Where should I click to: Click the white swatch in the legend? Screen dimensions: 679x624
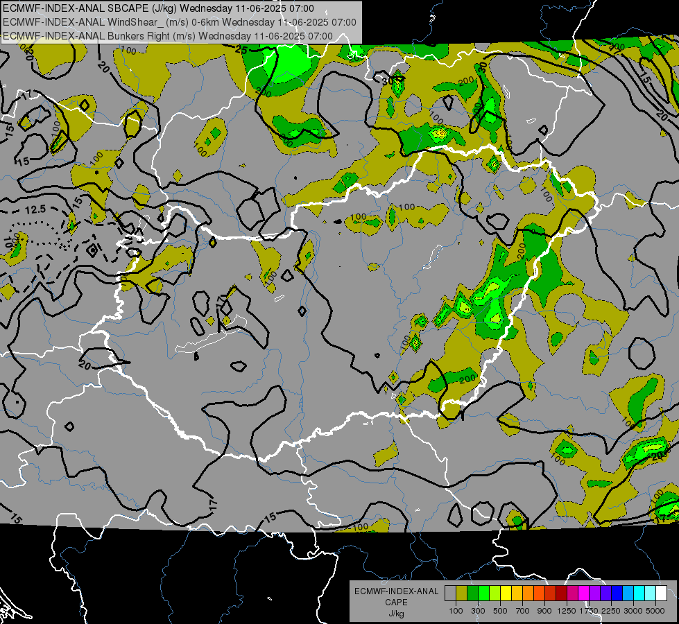(x=662, y=593)
